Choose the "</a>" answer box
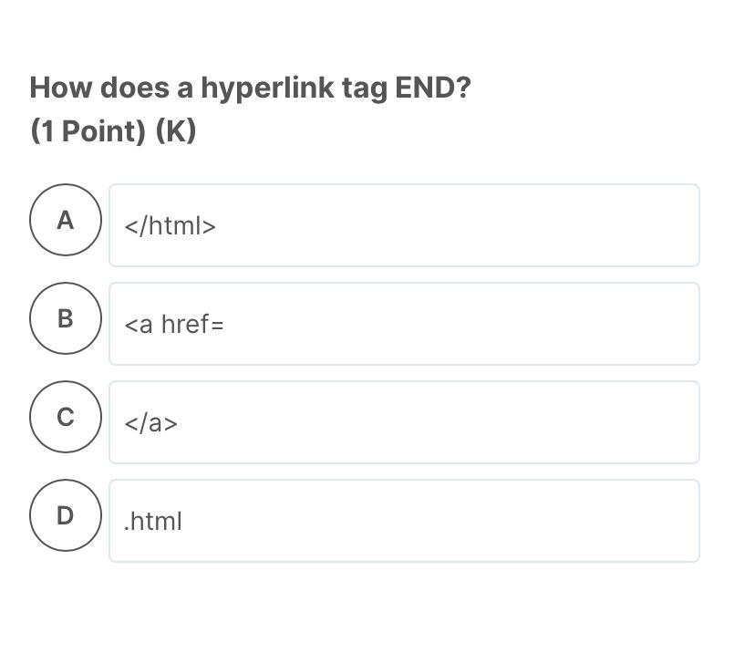 404,422
